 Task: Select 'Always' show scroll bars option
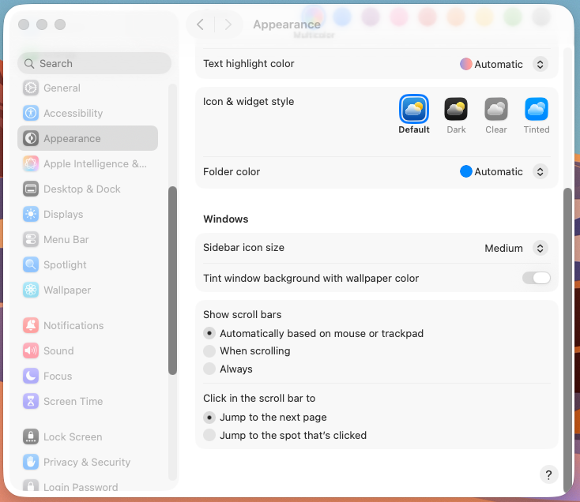[209, 369]
